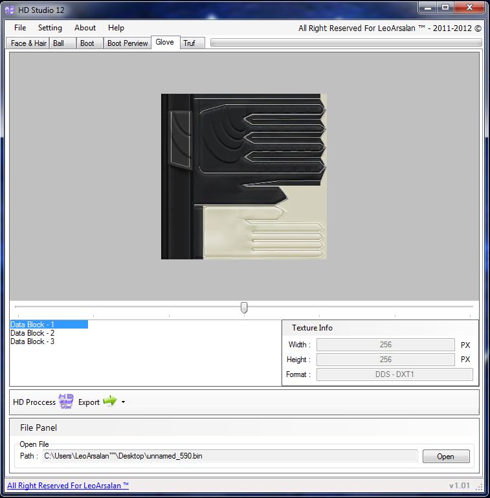
Task: Click the glove texture preview image
Action: point(244,176)
